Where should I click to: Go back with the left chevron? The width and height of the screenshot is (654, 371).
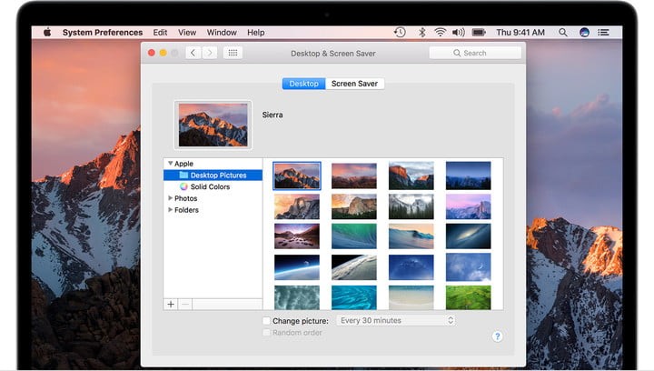tap(193, 53)
